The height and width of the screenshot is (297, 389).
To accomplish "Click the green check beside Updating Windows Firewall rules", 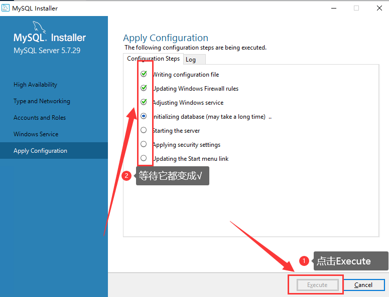I will click(x=144, y=88).
